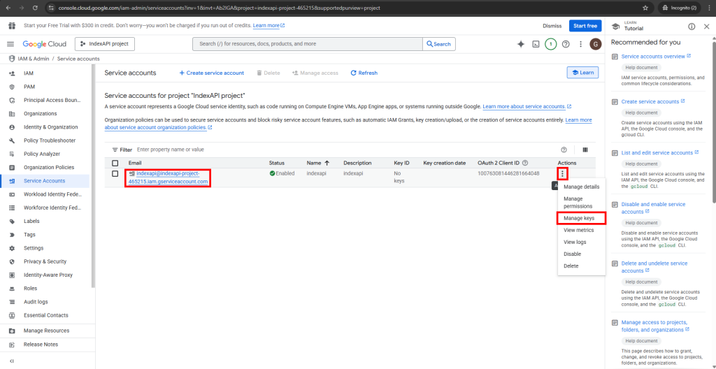Launch Gemini AI assistant sparkle icon
716x369 pixels.
520,44
